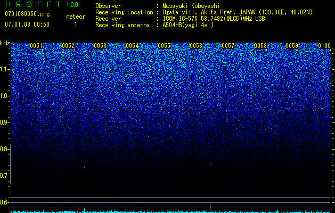The height and width of the screenshot is (213, 335).
Task: Click the Observer field label
Action: click(x=108, y=6)
